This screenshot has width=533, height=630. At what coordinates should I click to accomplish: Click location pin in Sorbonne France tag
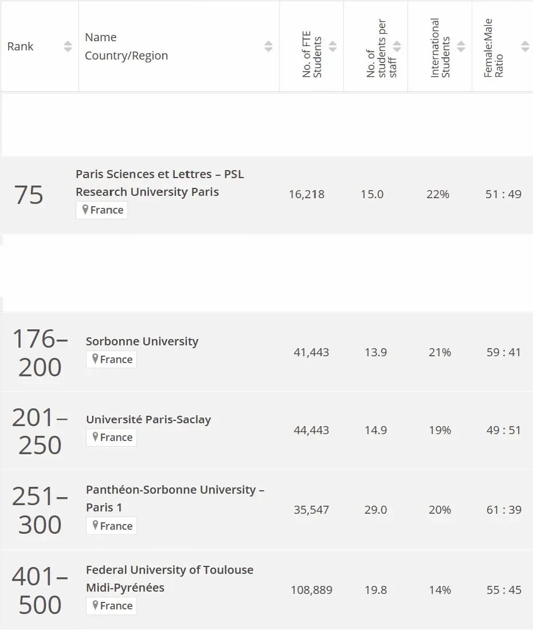tap(95, 359)
